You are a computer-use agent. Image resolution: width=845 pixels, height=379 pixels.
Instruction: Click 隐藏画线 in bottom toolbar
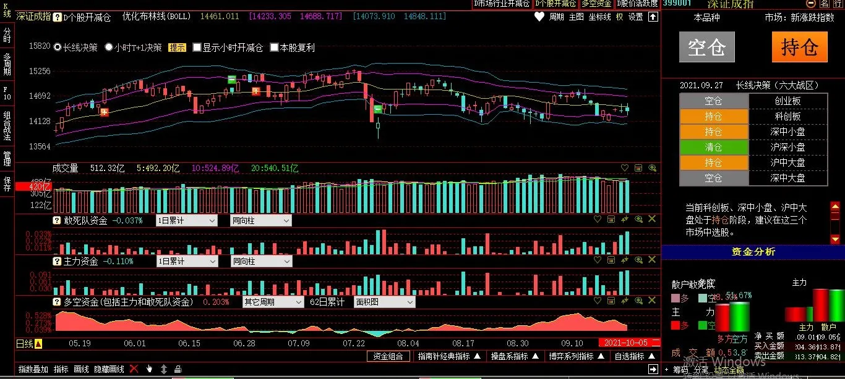pyautogui.click(x=109, y=369)
